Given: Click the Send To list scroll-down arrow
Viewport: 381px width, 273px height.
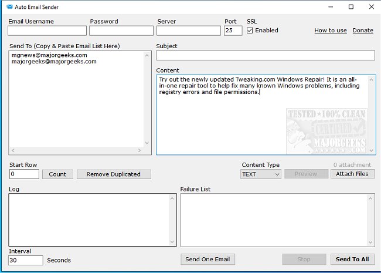Looking at the screenshot, I should [x=147, y=143].
